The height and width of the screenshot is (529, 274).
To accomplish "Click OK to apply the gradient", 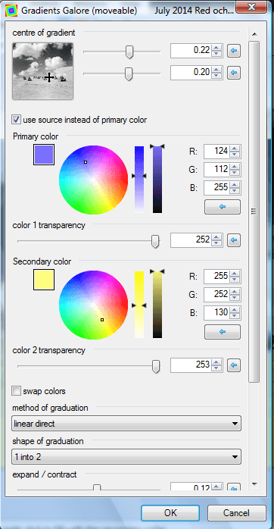I will pyautogui.click(x=170, y=513).
